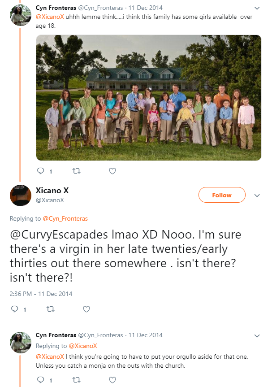Open Xicano X's profile avatar
This screenshot has width=272, height=387.
pyautogui.click(x=21, y=195)
